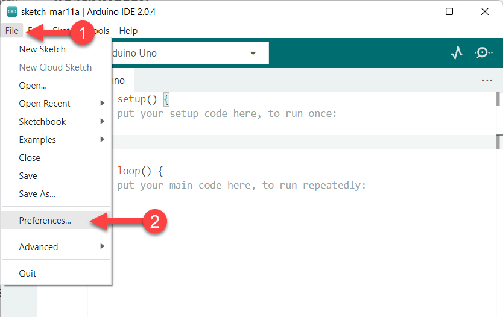This screenshot has width=503, height=317.
Task: Choose Close from the File menu
Action: (57, 158)
